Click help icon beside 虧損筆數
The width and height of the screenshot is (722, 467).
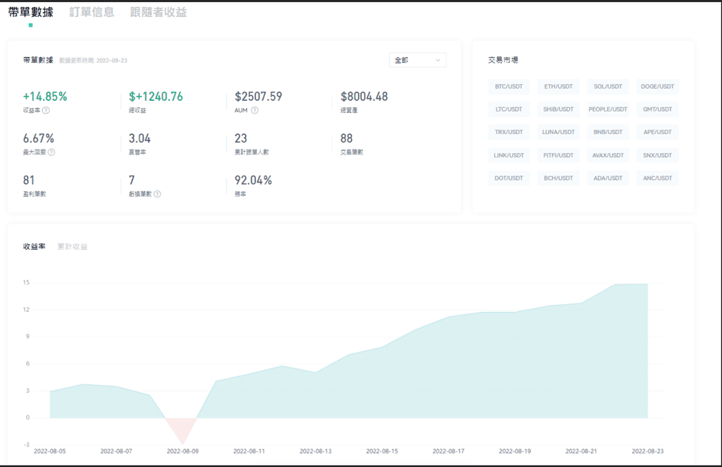tap(157, 193)
